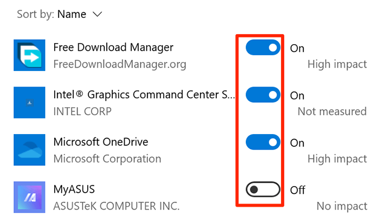Click the ASUSTeK COMPUTER INC. publisher label
Screen dimensions: 380x224
pos(116,207)
